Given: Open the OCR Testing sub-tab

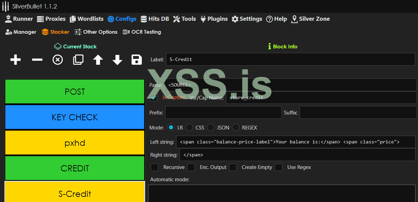Looking at the screenshot, I should [142, 32].
